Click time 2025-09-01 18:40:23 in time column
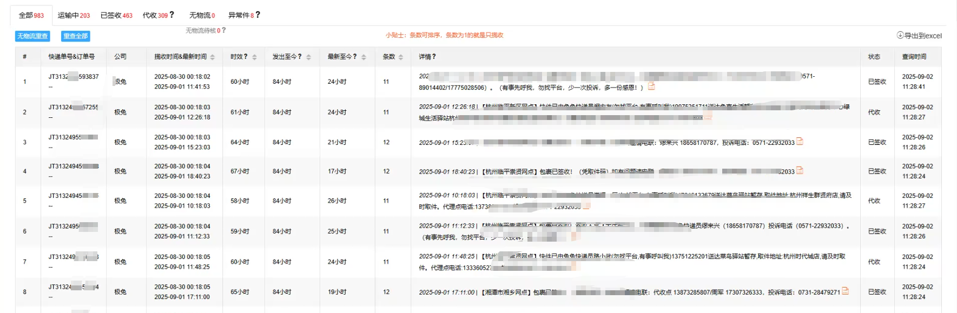957x313 pixels. pos(182,177)
